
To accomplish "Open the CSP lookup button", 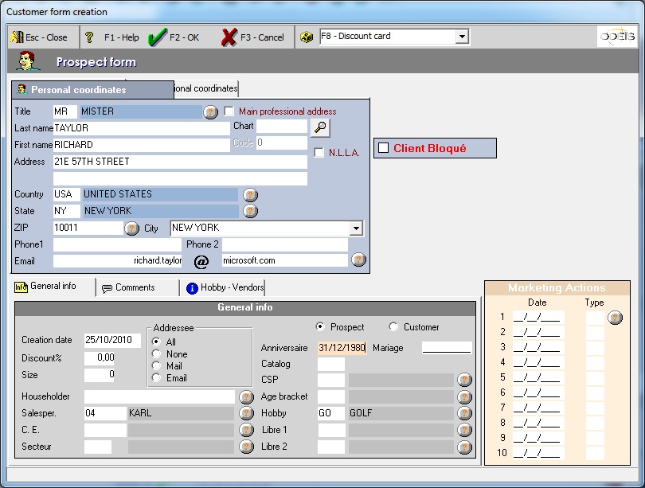I will [x=464, y=380].
